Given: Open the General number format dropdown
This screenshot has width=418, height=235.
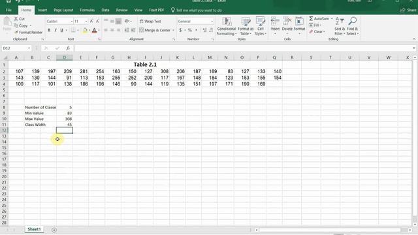Looking at the screenshot, I should coord(212,22).
